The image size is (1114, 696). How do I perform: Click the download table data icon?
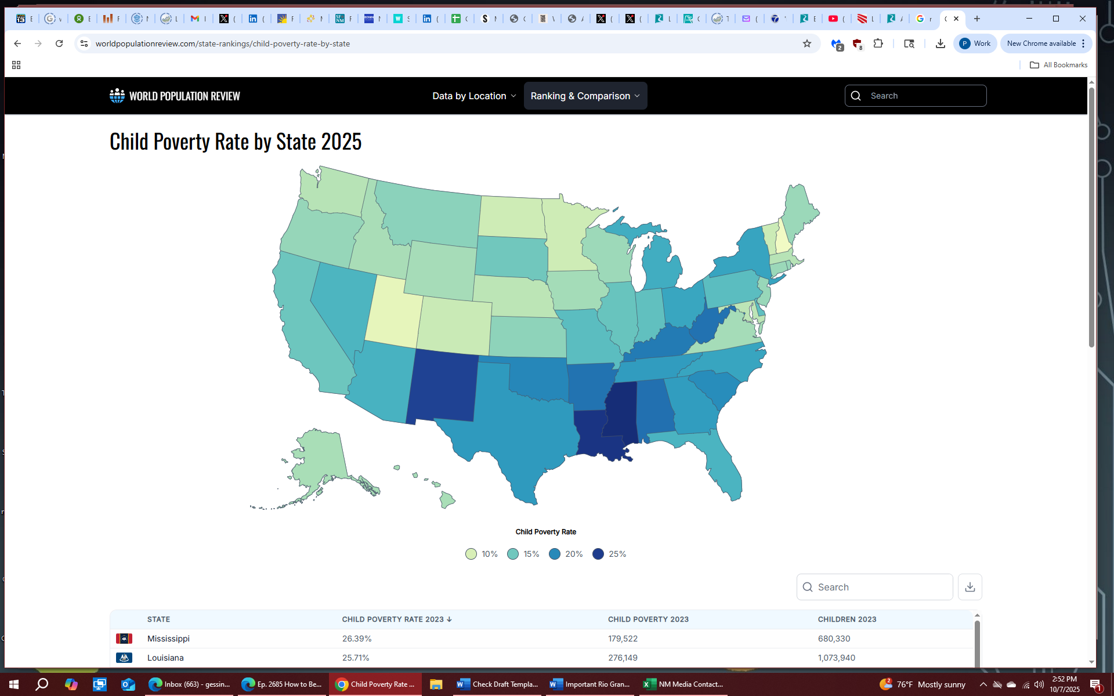(x=970, y=587)
